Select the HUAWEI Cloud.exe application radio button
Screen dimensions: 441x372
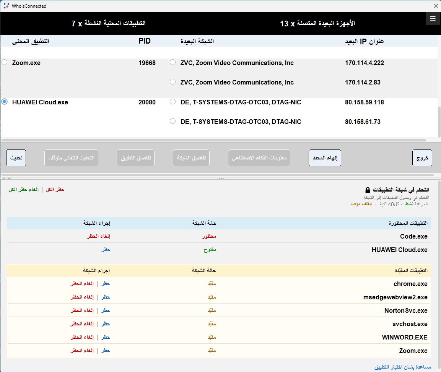tap(5, 101)
